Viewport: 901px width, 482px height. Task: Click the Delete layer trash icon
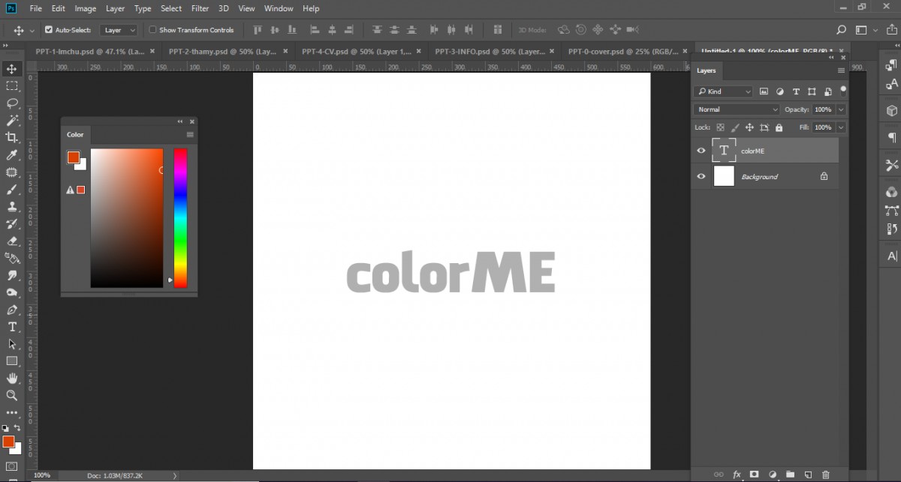click(826, 474)
